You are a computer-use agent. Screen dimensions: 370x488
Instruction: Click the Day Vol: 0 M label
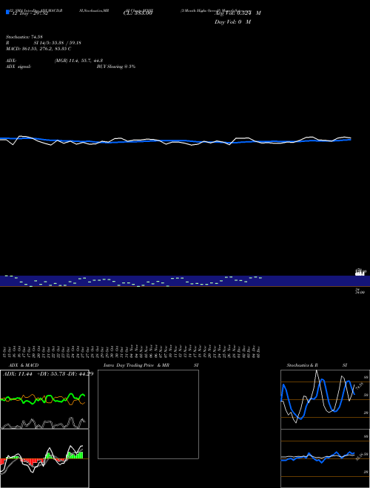(x=232, y=22)
